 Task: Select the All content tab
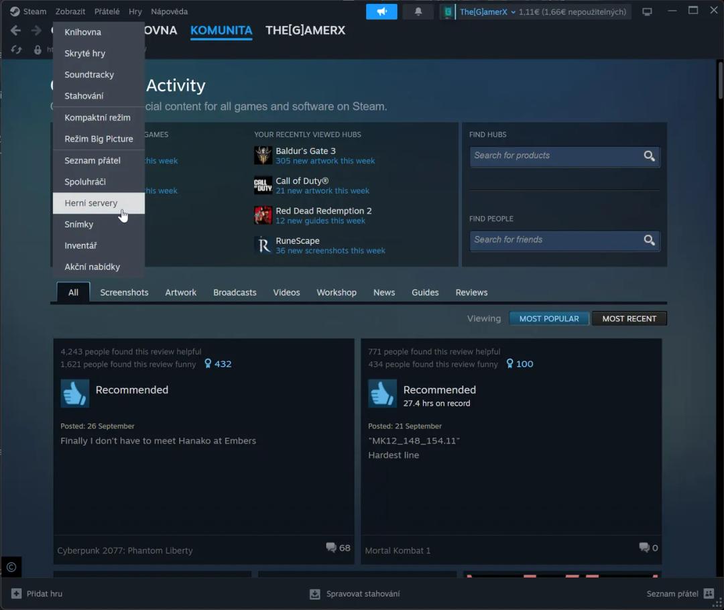74,292
